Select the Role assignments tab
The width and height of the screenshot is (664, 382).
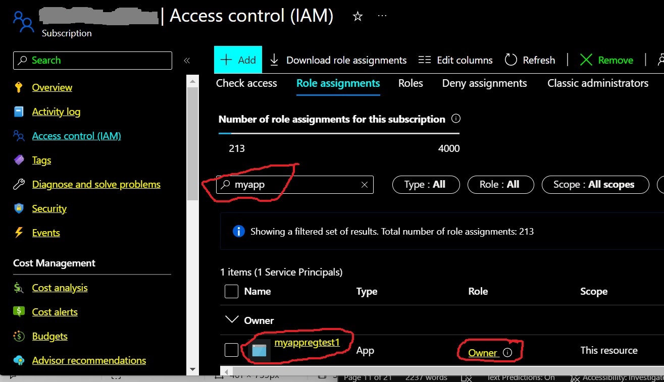pyautogui.click(x=338, y=83)
